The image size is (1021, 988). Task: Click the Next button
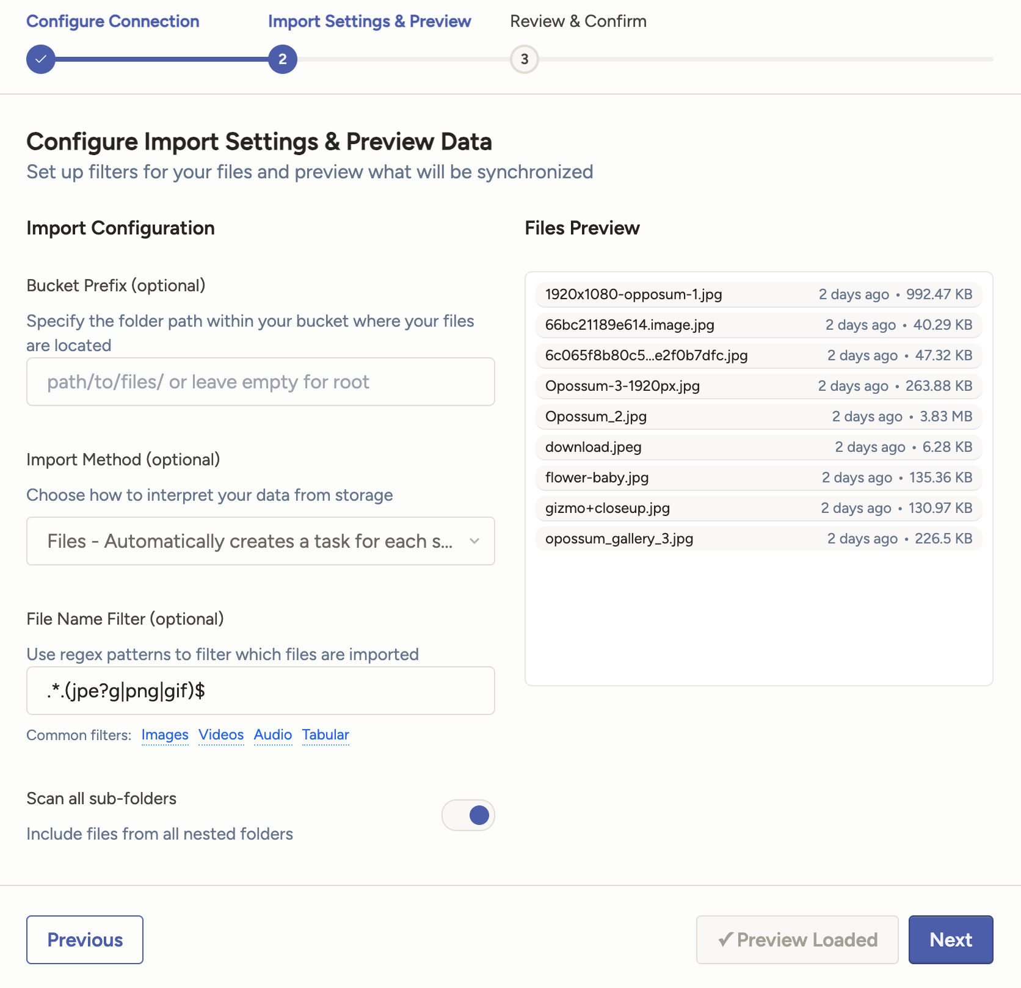(x=950, y=940)
